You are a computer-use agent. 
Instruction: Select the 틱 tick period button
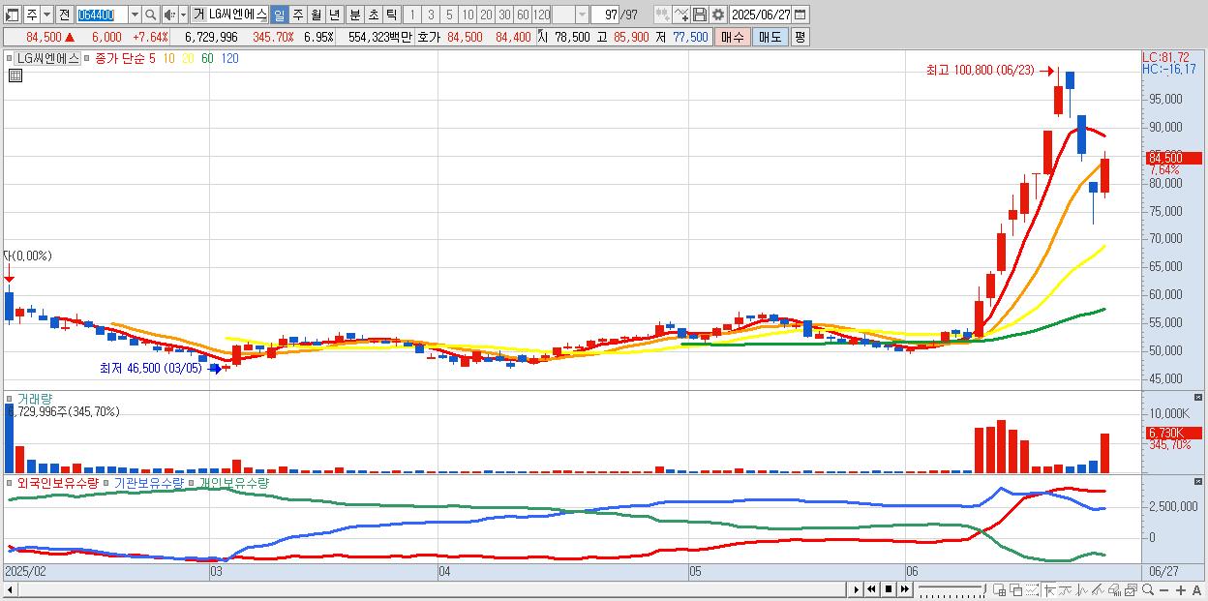(x=391, y=15)
